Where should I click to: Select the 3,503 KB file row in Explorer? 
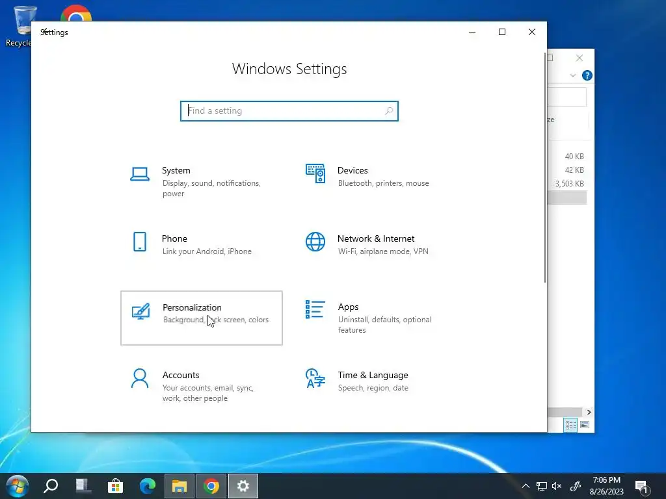tap(569, 184)
